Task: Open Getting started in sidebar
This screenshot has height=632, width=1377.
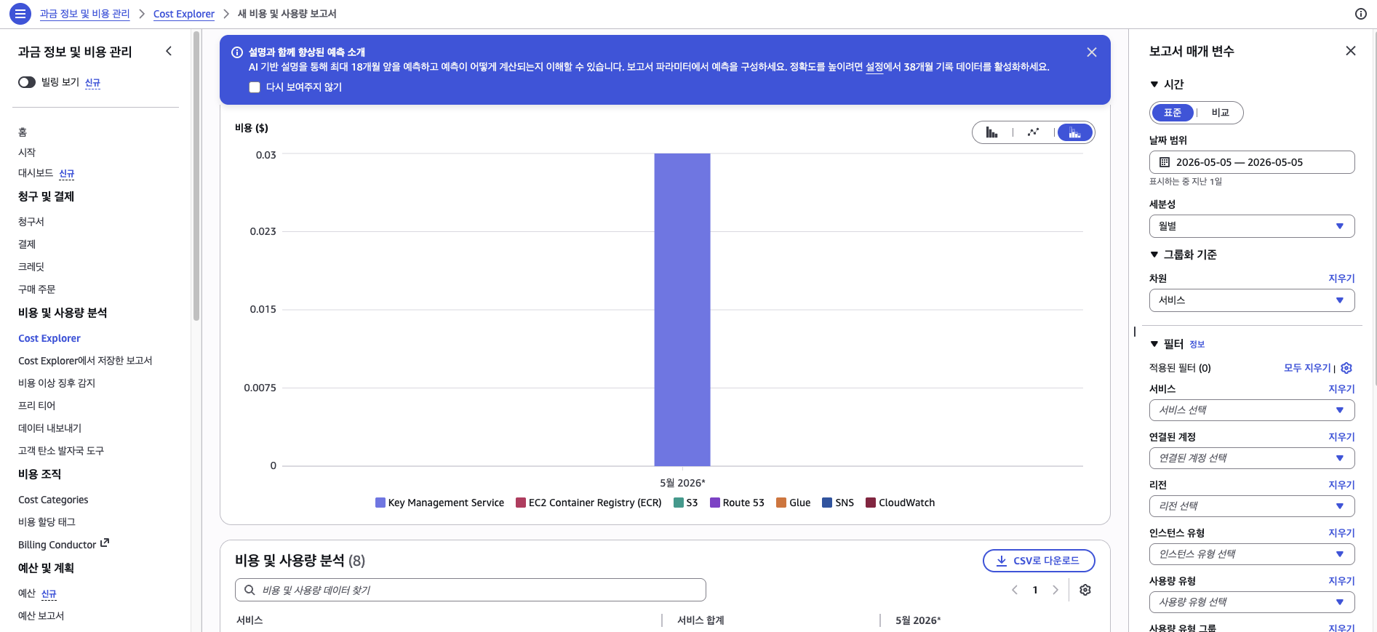Action: pos(27,152)
